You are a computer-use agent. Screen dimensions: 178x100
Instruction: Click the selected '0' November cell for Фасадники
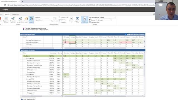tap(72, 42)
